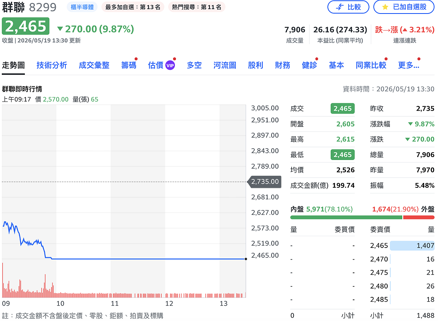Click the chart time label 11

click(115, 303)
